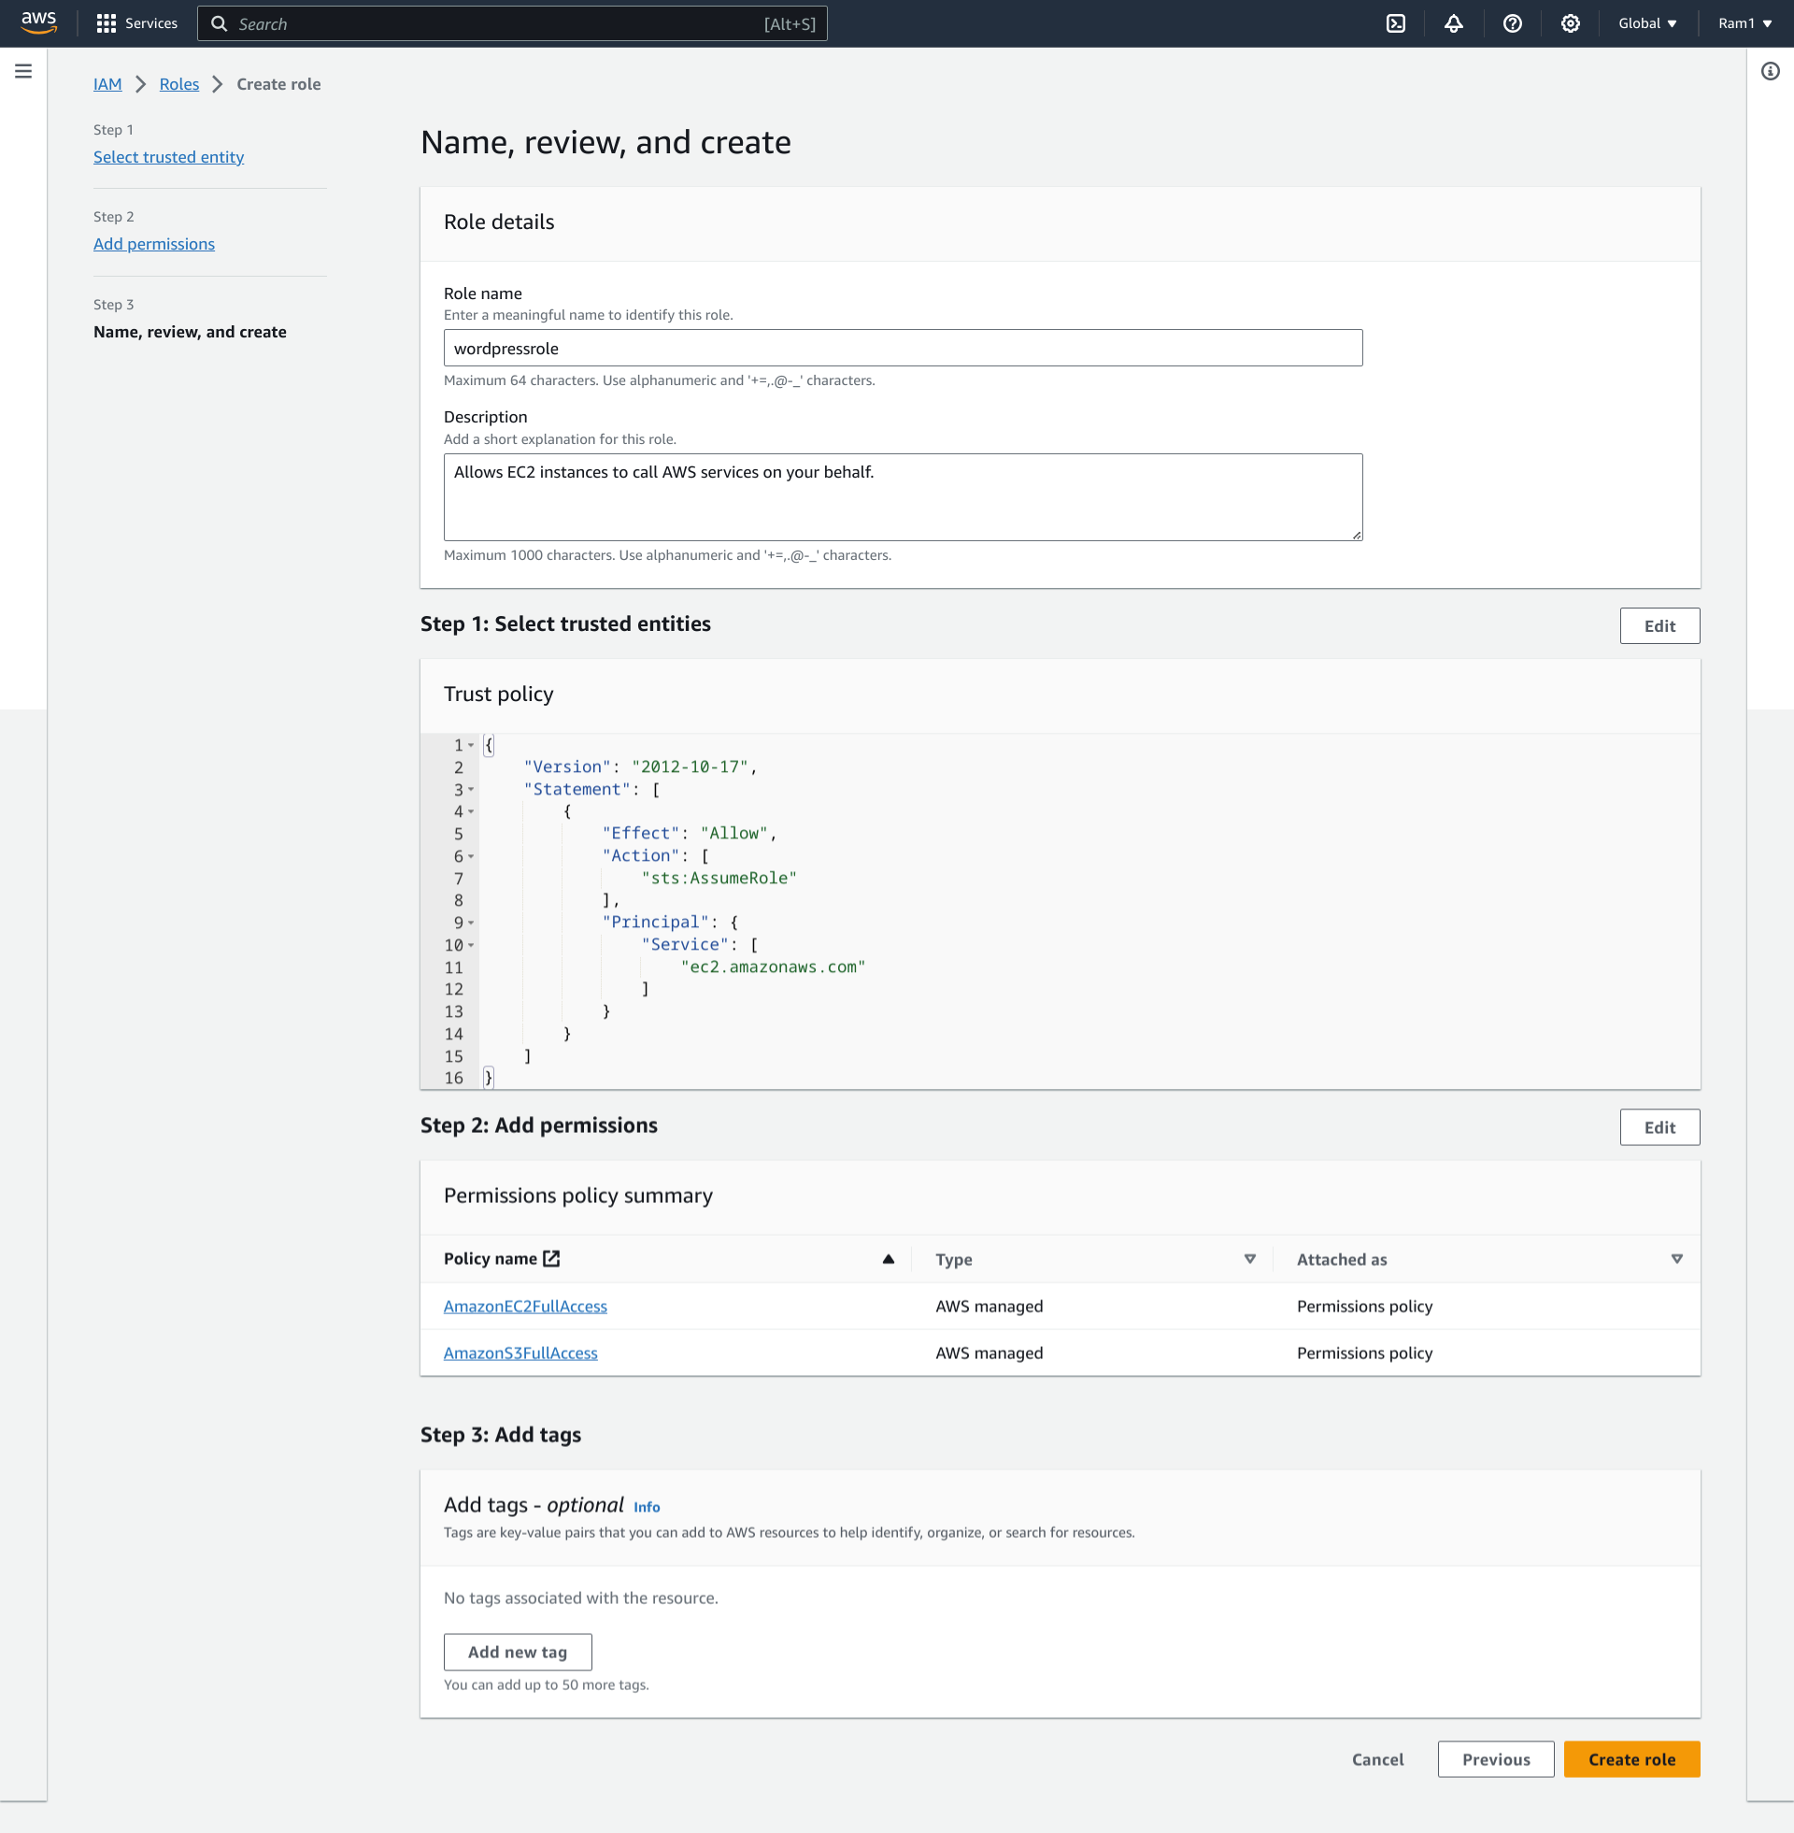This screenshot has width=1794, height=1833.
Task: Open the help question mark icon
Action: [1512, 23]
